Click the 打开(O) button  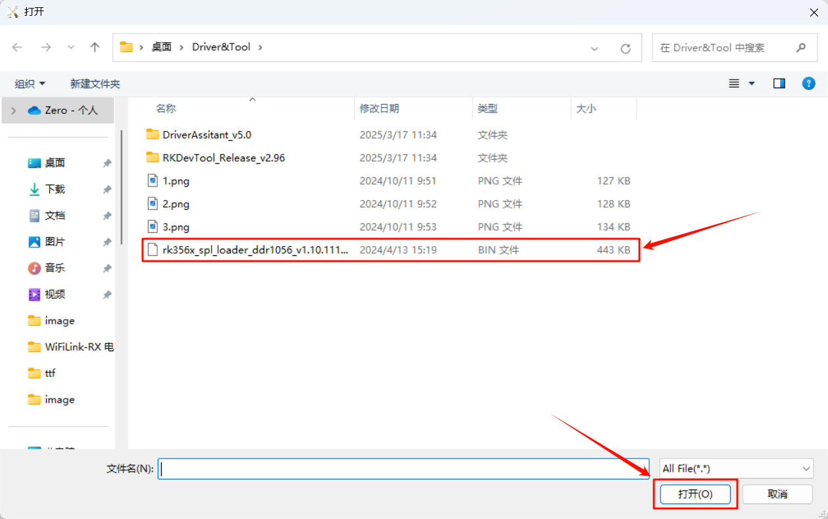pos(695,494)
